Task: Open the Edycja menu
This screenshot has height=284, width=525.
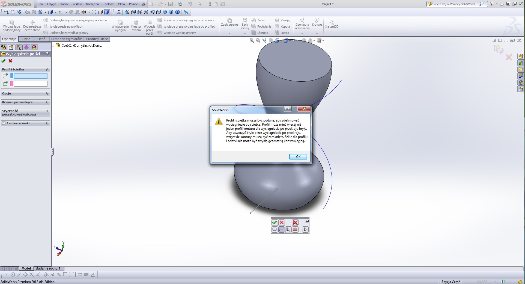Action: tap(52, 4)
